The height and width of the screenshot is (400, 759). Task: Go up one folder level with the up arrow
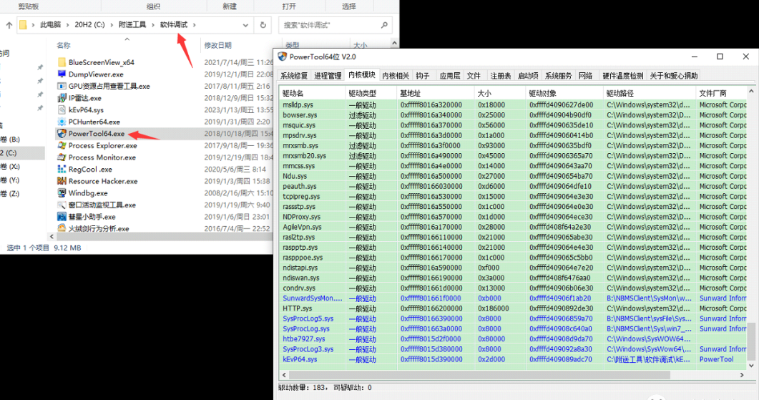click(9, 25)
